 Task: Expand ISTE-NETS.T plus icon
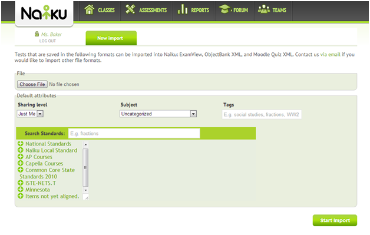coord(21,183)
